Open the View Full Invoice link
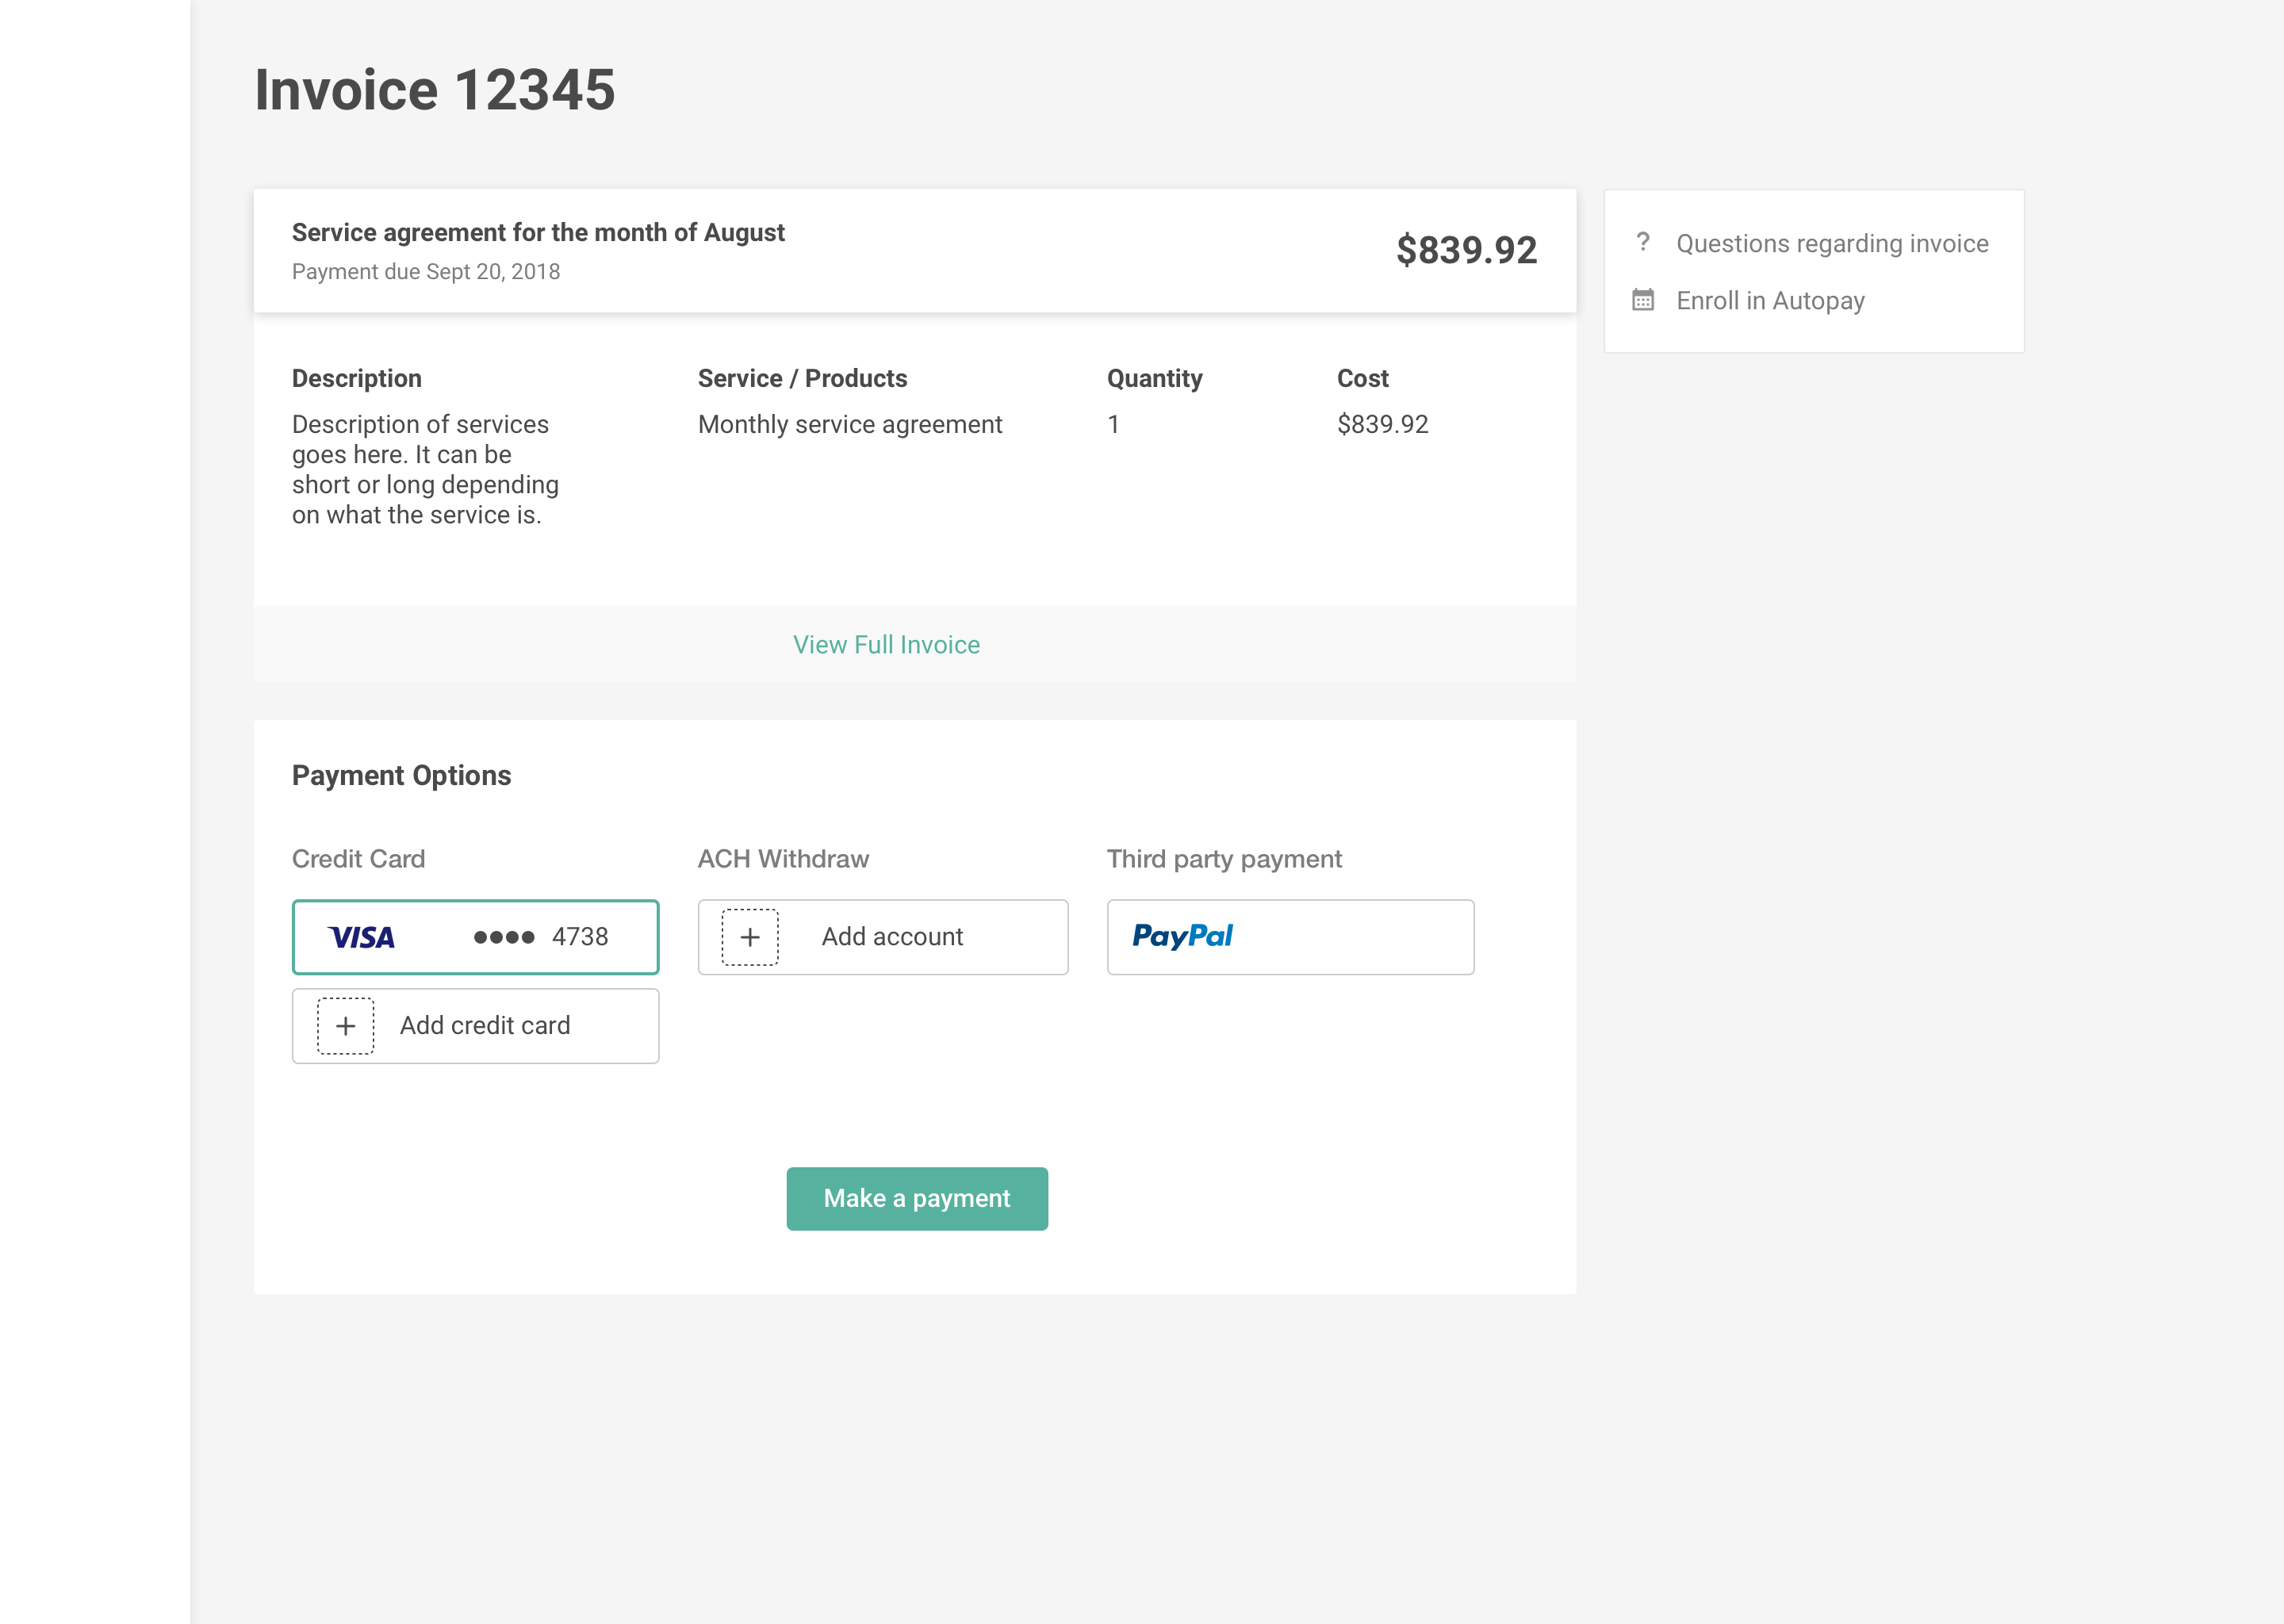 (886, 645)
